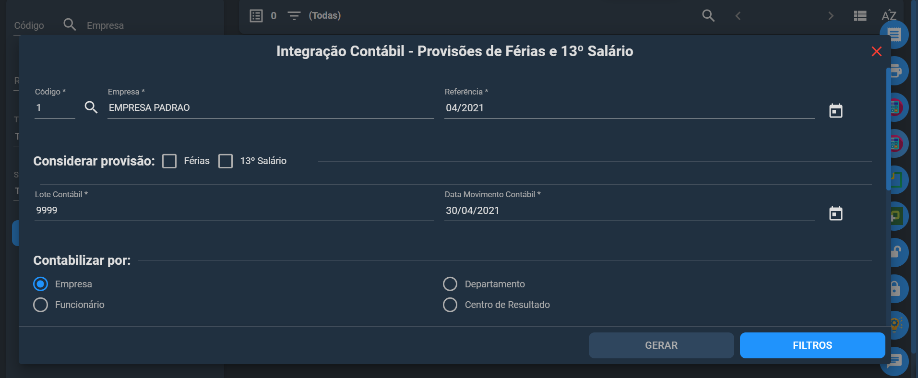
Task: Click the Considerar provisão heading
Action: pyautogui.click(x=94, y=161)
